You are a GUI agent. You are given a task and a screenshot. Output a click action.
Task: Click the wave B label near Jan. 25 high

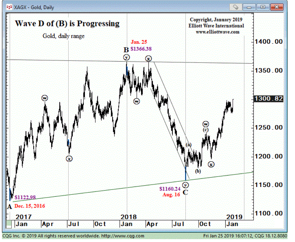pyautogui.click(x=126, y=50)
